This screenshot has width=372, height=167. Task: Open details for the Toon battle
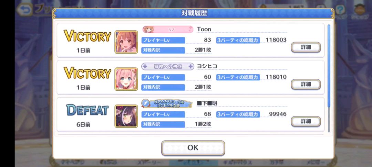pos(306,47)
